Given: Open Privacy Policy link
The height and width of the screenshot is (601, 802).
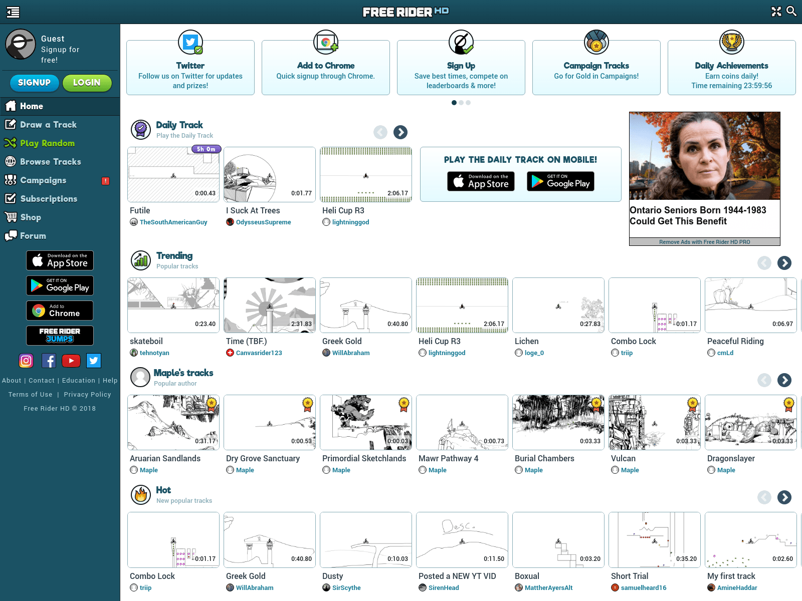Looking at the screenshot, I should tap(87, 395).
